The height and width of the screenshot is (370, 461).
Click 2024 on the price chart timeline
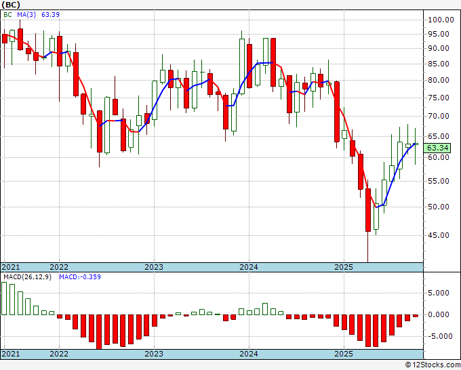(x=249, y=267)
